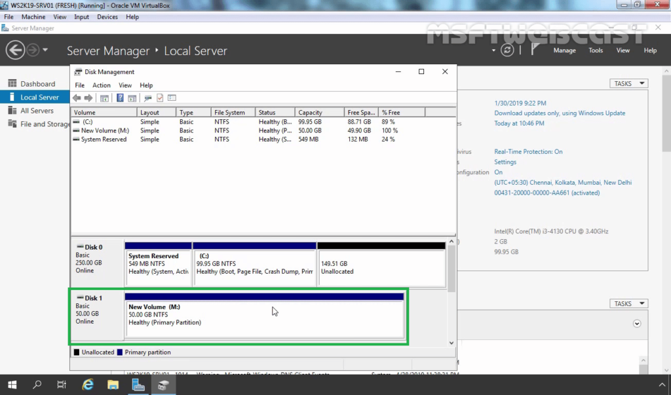This screenshot has height=395, width=671.
Task: Click Show/Hide Action Pane toolbar icon
Action: point(132,98)
